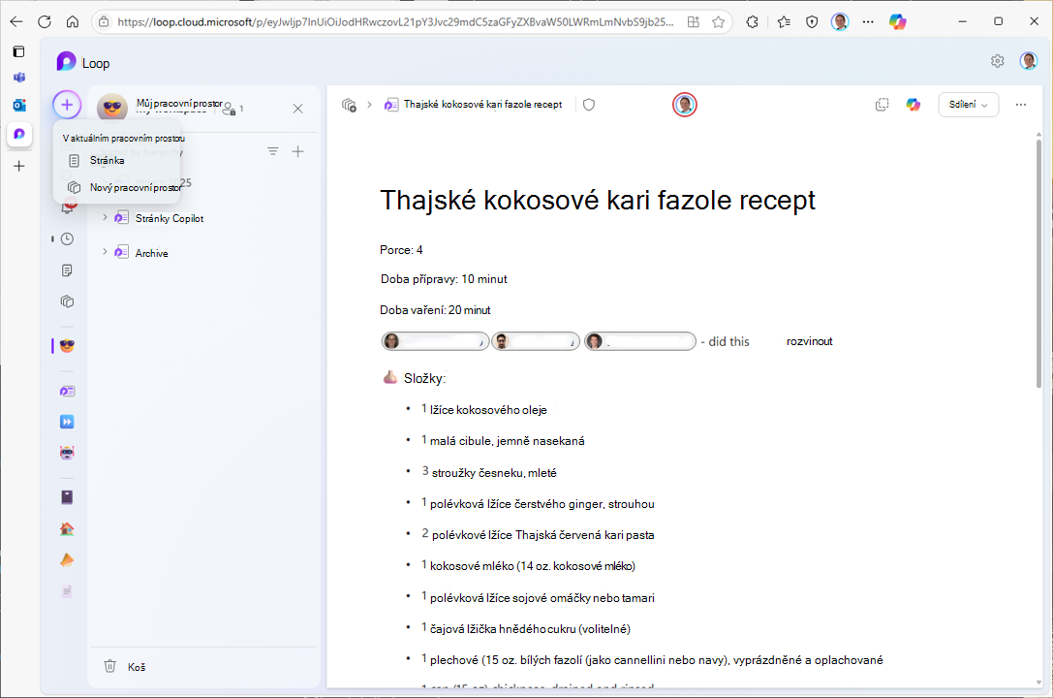The width and height of the screenshot is (1053, 698).
Task: Click the page heading Thajské kokosové kari
Action: click(598, 201)
